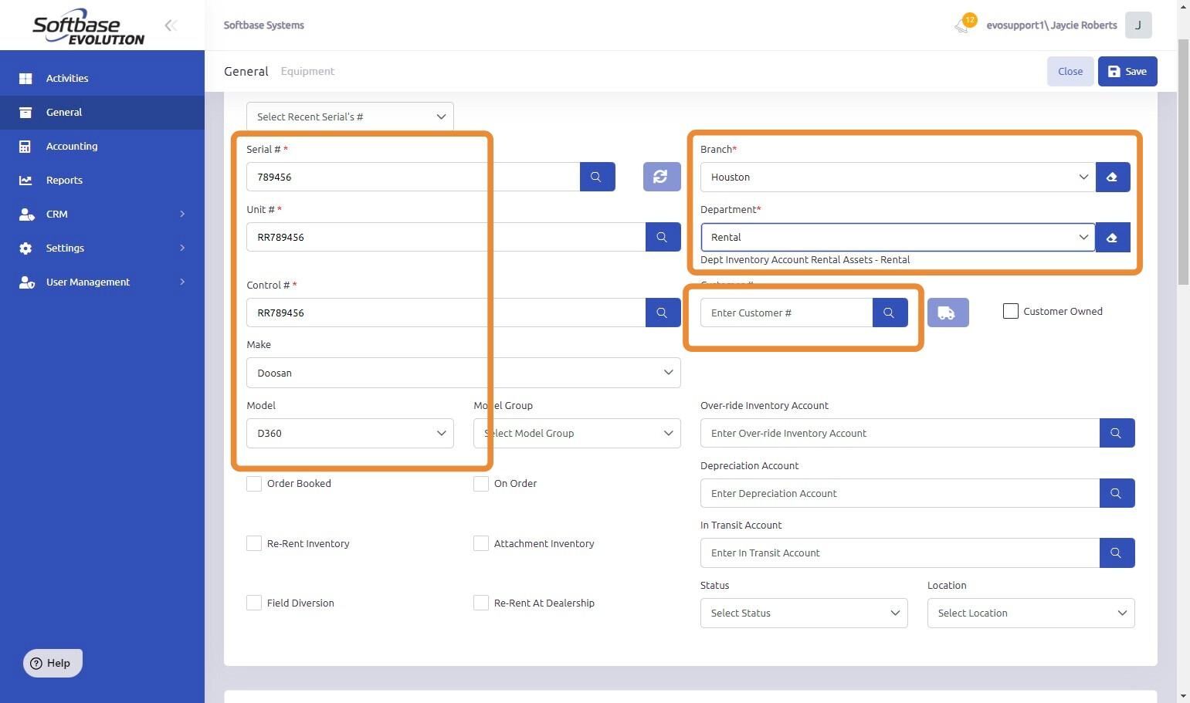Open the Make dropdown showing Doosan
This screenshot has width=1190, height=703.
(463, 373)
